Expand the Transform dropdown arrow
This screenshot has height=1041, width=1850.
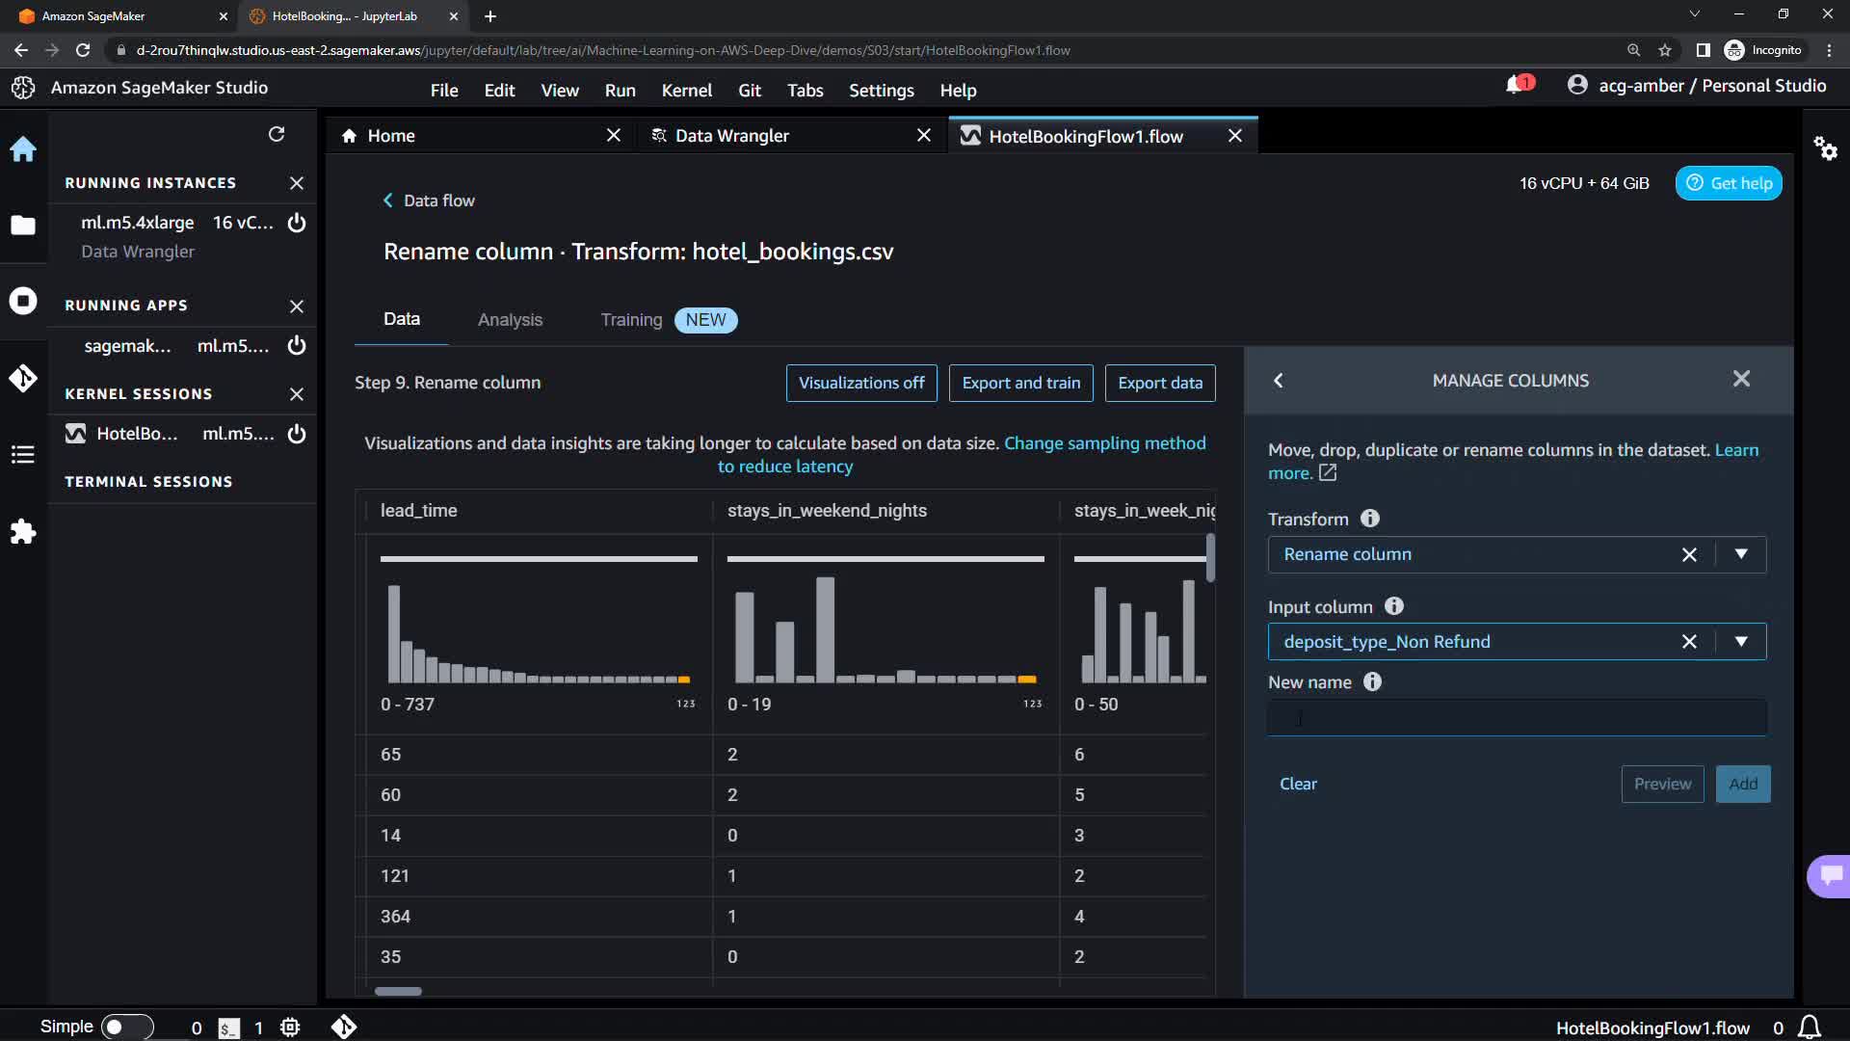tap(1741, 554)
